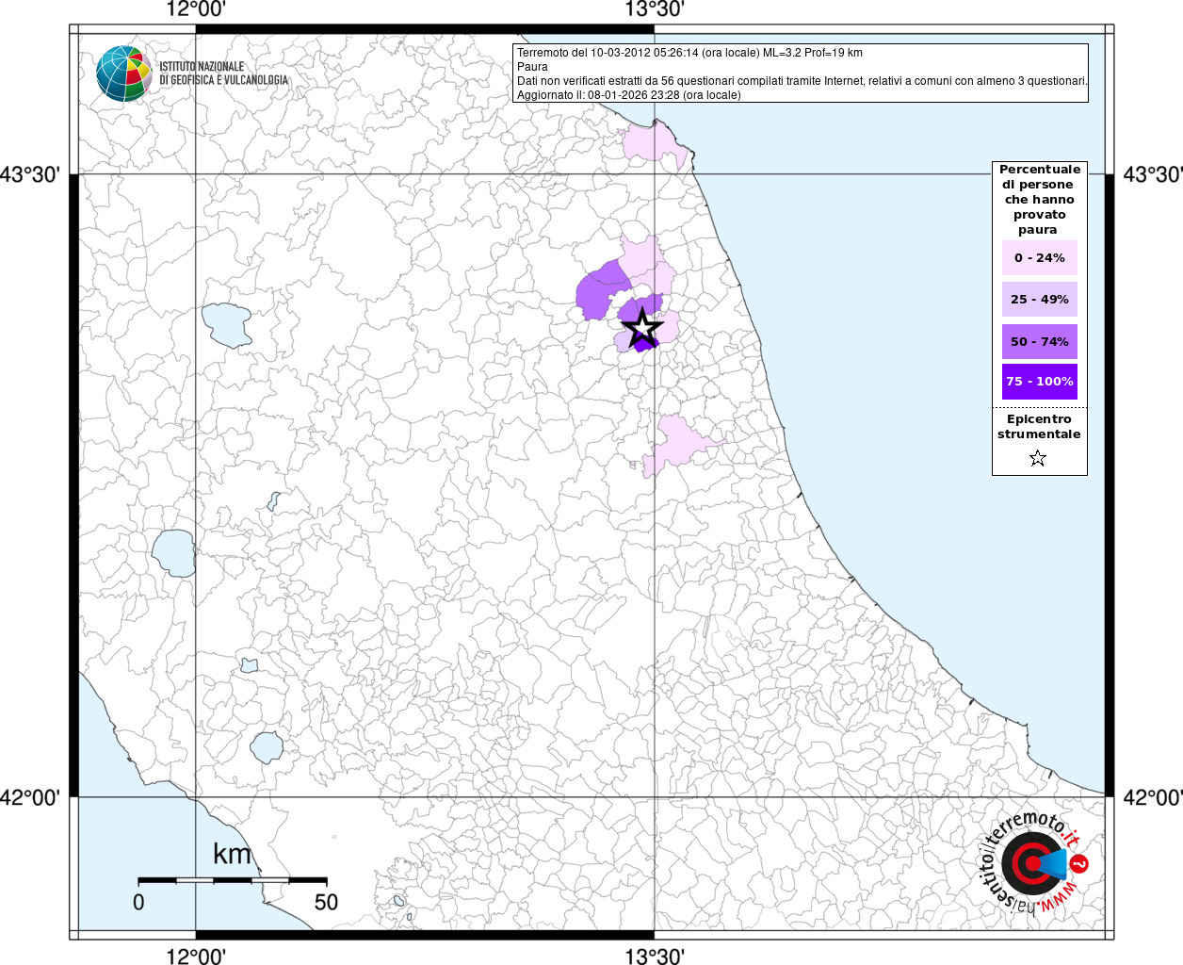Click the light pink municipality south of epicenter
This screenshot has height=965, width=1183.
coord(680,443)
